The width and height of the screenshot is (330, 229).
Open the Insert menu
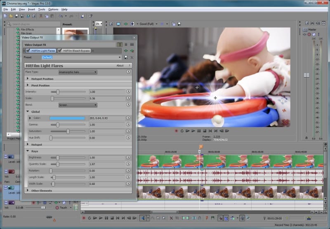(31, 9)
